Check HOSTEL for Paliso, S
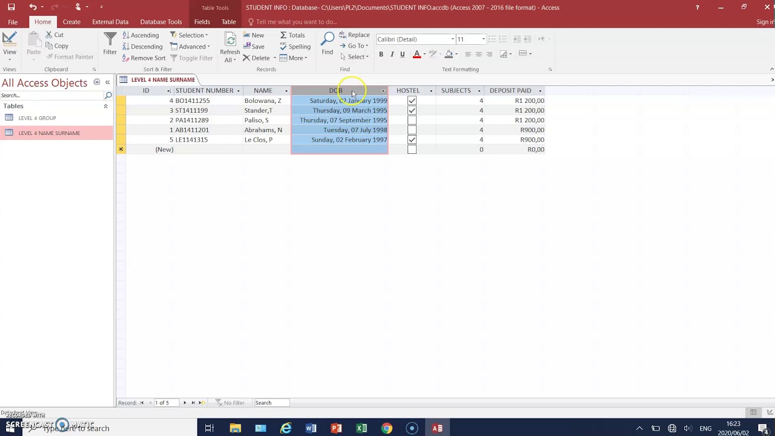Screen dimensions: 775x436 (412, 120)
